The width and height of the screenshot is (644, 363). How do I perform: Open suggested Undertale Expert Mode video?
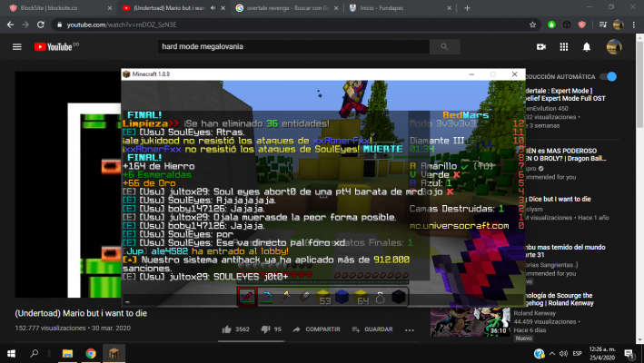click(x=565, y=94)
